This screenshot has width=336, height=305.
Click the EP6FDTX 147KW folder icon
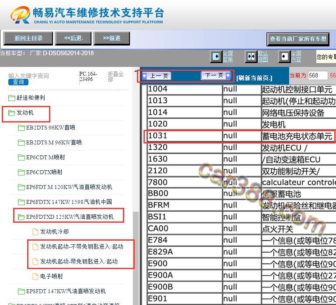pyautogui.click(x=21, y=202)
